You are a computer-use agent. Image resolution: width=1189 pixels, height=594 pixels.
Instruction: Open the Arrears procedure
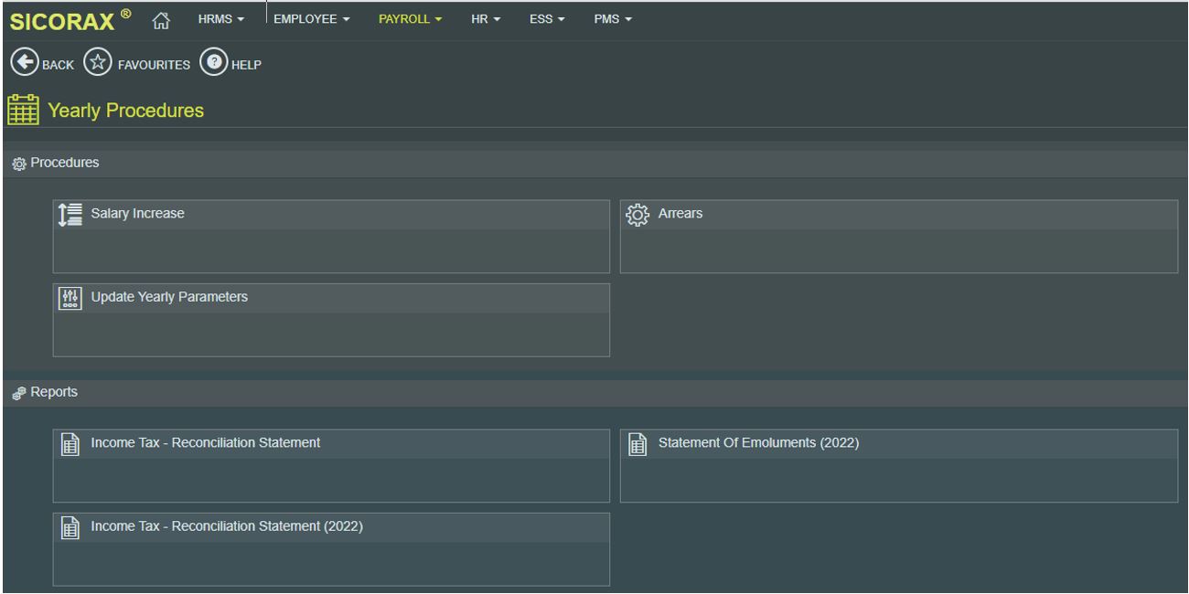[x=899, y=237]
